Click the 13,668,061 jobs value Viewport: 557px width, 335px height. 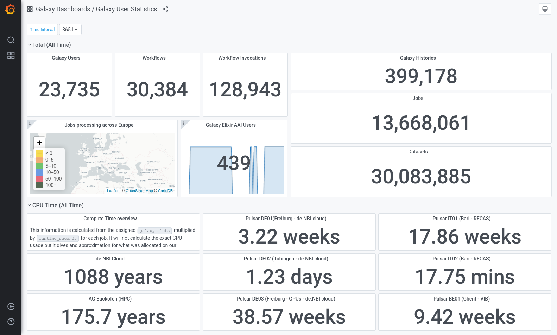pyautogui.click(x=421, y=123)
